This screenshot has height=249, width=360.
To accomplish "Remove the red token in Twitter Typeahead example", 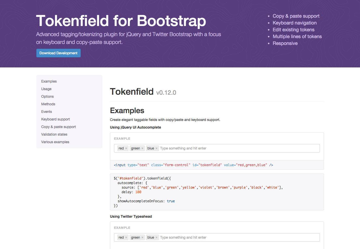I will [126, 238].
